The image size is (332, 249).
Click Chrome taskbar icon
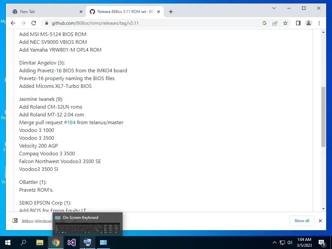coord(56,243)
